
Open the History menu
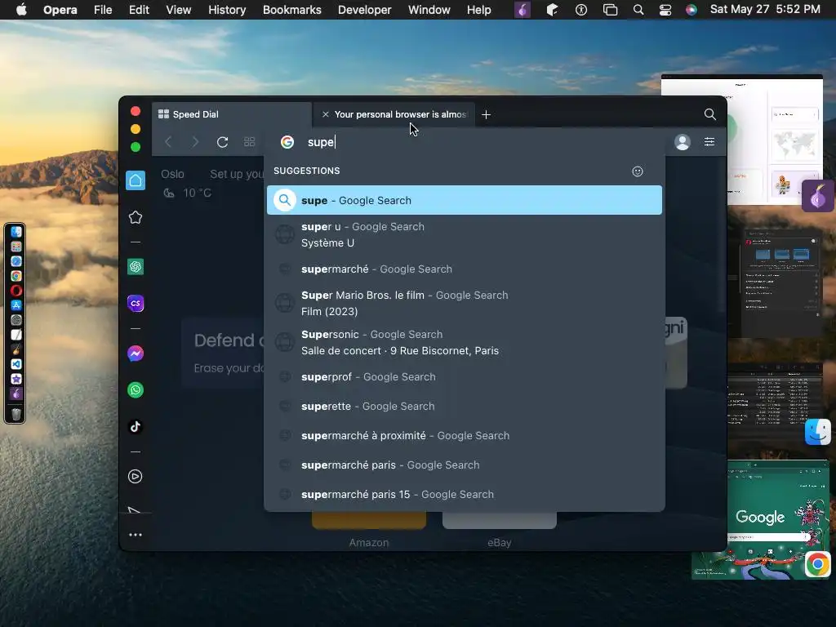227,10
